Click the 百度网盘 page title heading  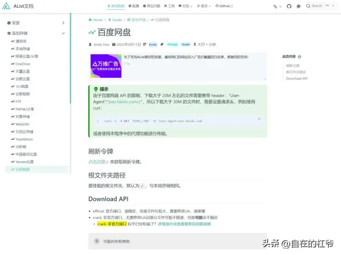click(x=114, y=32)
